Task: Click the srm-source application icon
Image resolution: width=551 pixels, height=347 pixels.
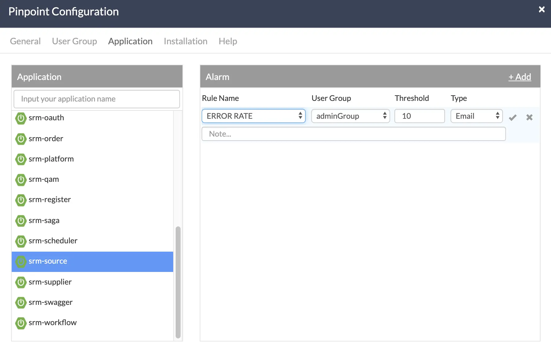Action: (x=21, y=261)
